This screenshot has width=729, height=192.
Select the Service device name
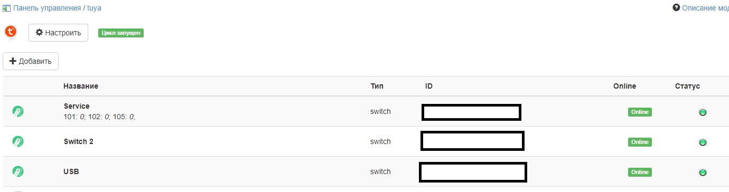click(x=77, y=106)
